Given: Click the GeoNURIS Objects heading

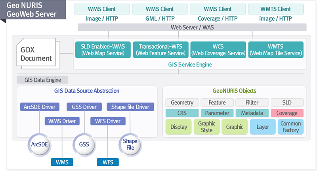Looking at the screenshot, I should click(x=234, y=91).
